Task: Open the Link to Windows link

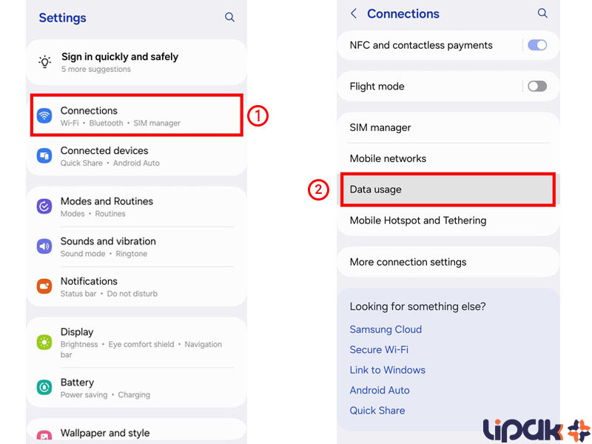Action: 387,370
